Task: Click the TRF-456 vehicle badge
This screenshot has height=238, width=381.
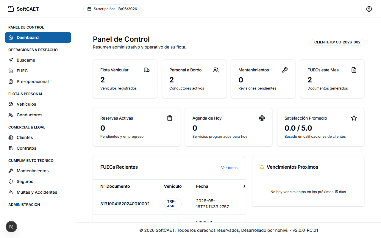Action: pos(173,204)
